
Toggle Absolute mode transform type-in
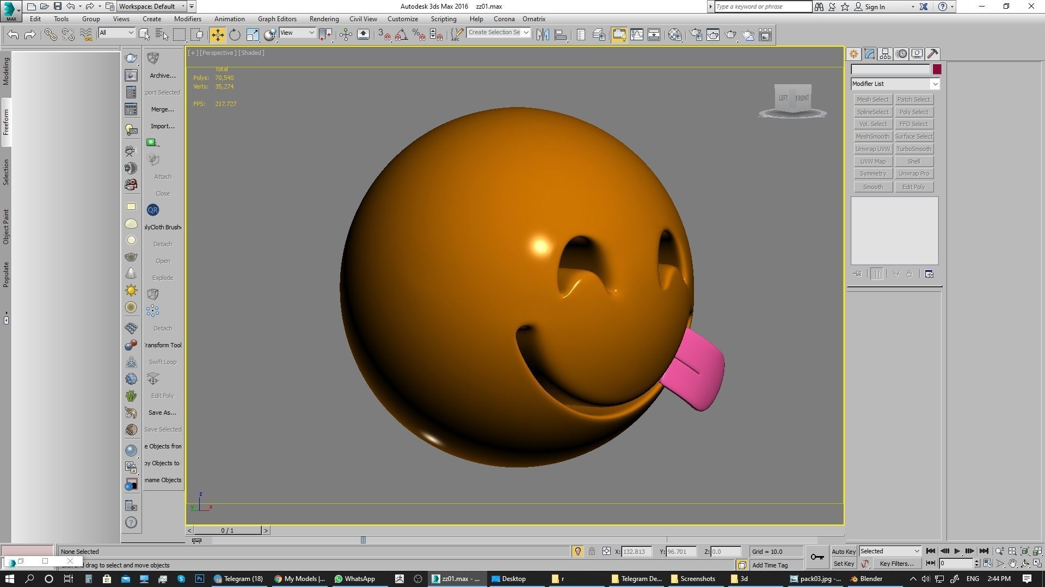point(606,551)
